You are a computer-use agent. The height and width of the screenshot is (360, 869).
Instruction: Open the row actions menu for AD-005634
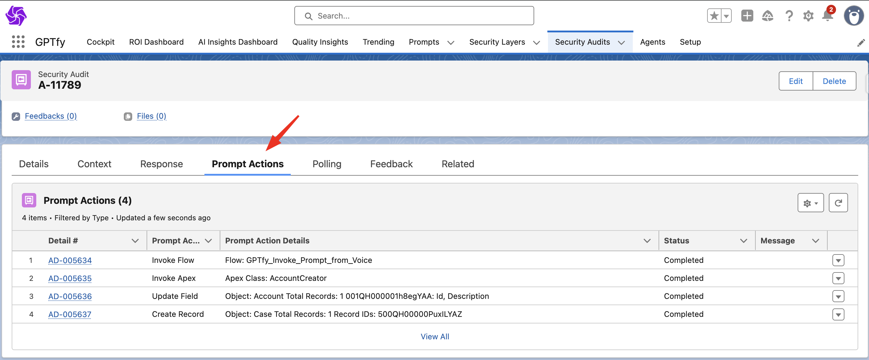[x=838, y=260]
